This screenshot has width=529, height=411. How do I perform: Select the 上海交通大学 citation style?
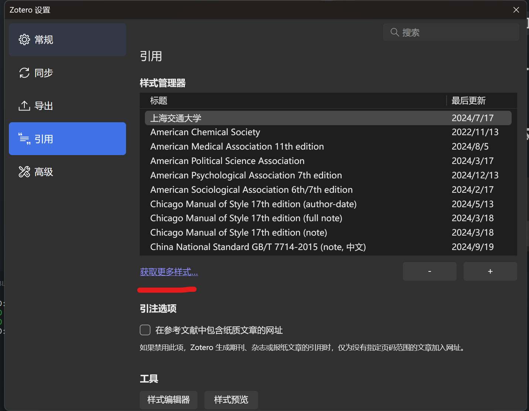176,118
